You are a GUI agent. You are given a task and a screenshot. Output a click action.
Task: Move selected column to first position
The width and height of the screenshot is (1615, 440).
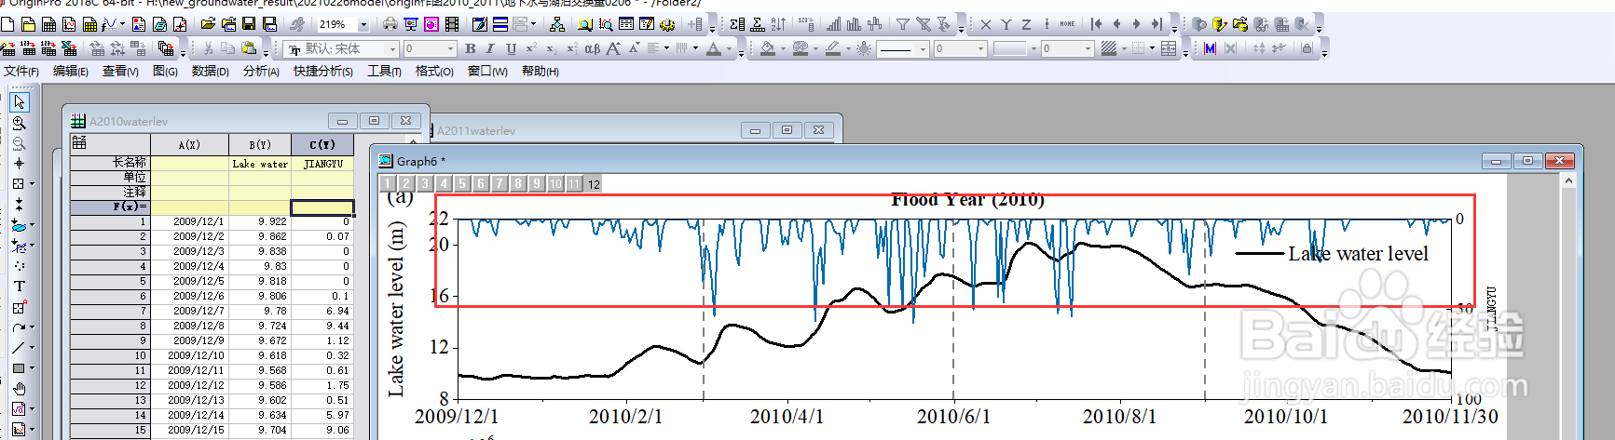1096,24
